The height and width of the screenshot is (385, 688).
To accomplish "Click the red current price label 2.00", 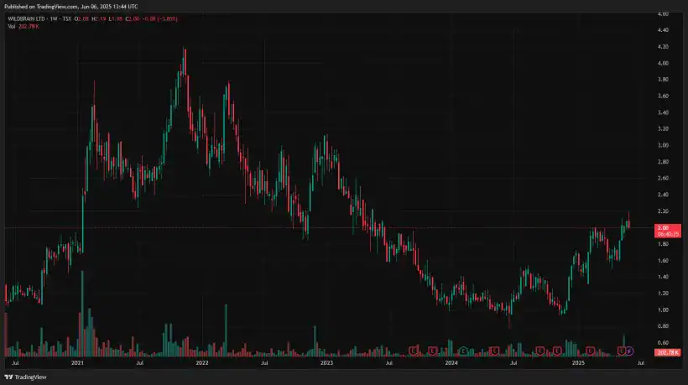I will (x=662, y=228).
